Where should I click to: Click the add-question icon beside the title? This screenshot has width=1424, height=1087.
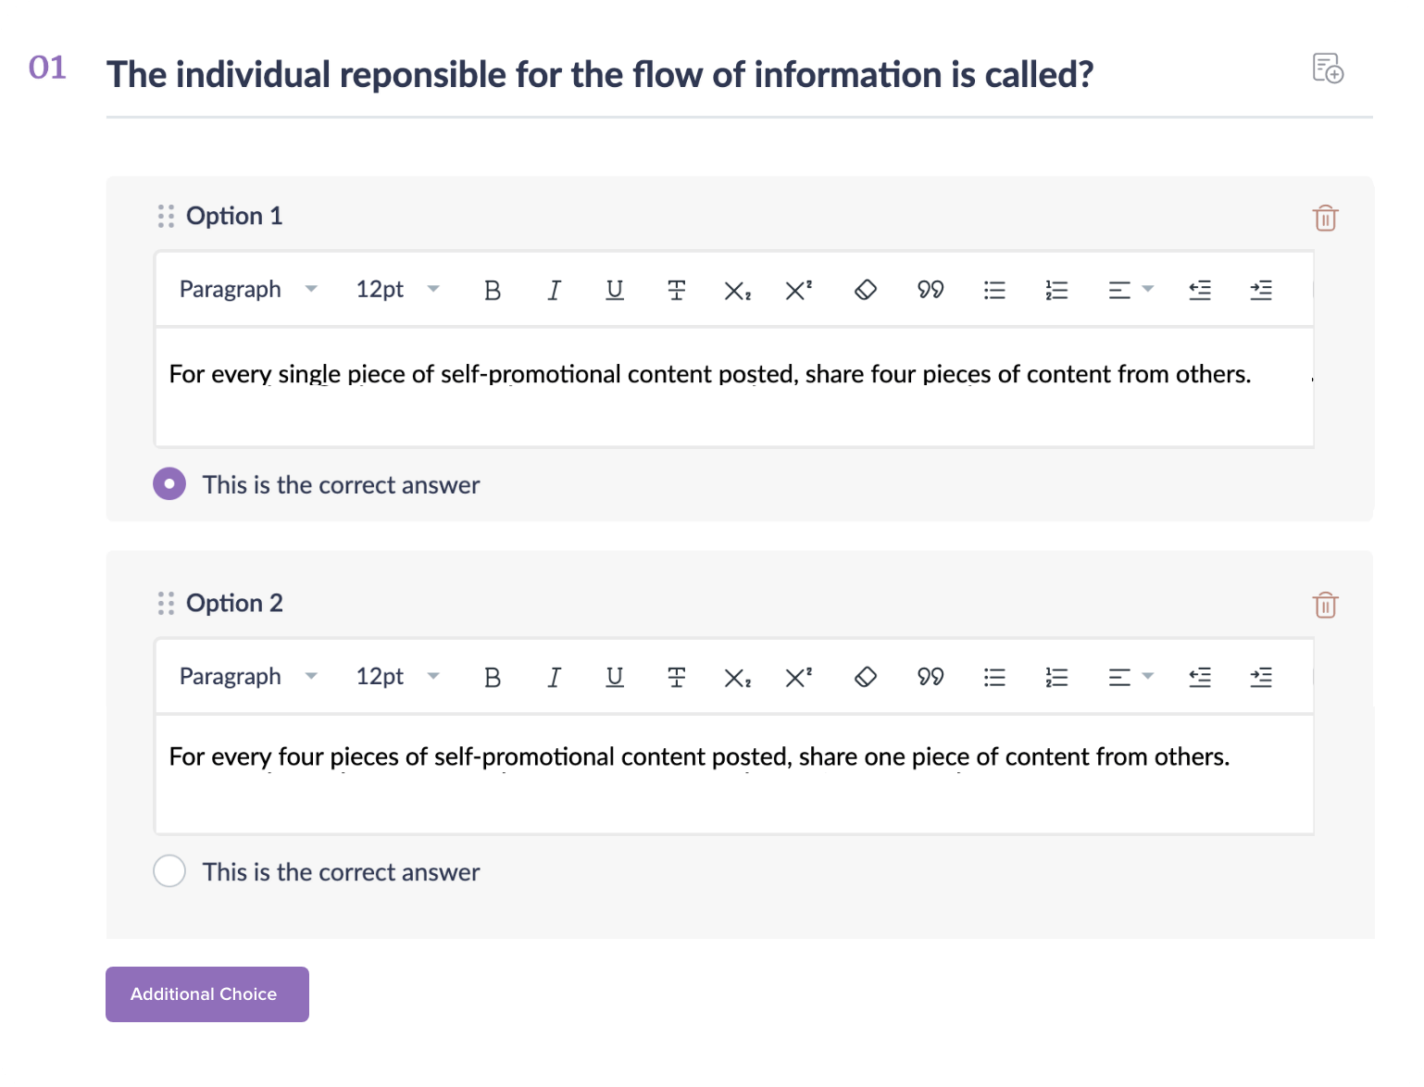1328,69
